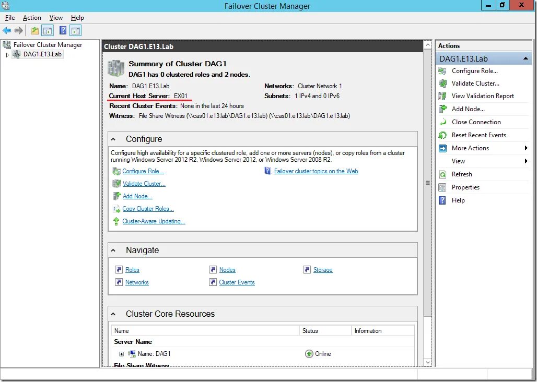Open the Validate Cluster... link
Viewport: 537px width, 382px height.
(x=144, y=184)
